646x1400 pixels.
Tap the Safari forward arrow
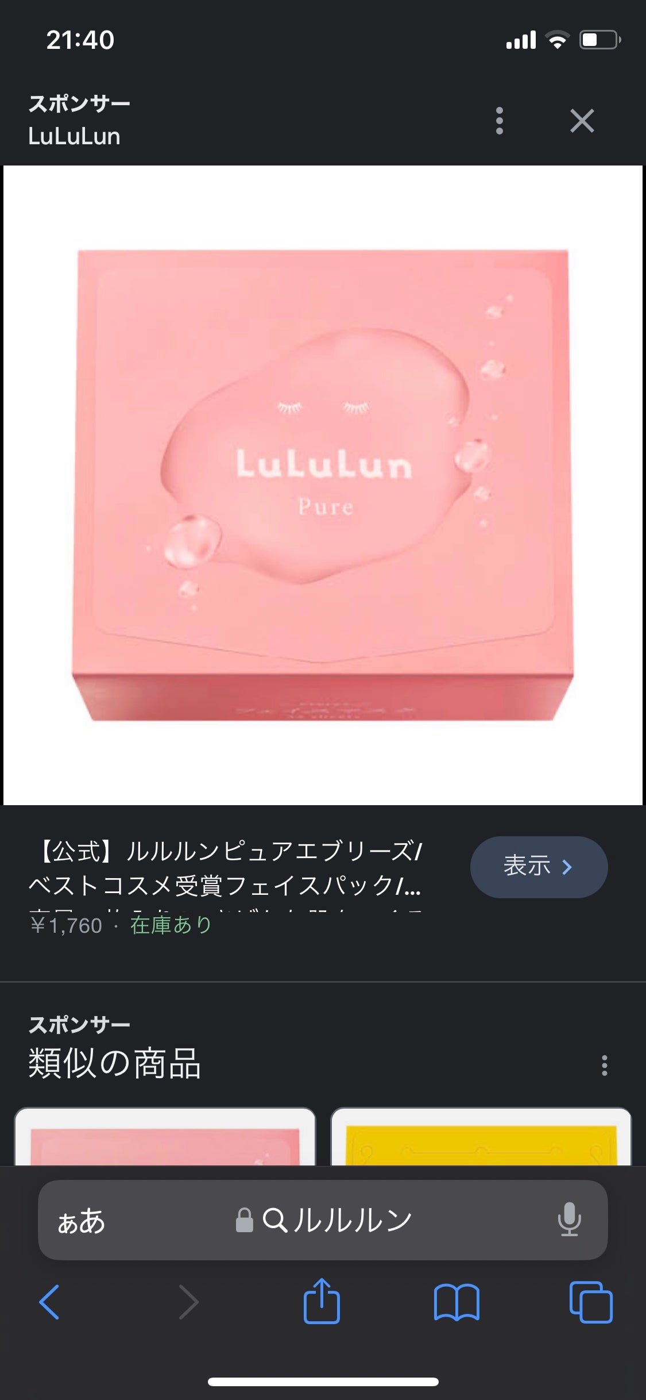coord(189,1302)
